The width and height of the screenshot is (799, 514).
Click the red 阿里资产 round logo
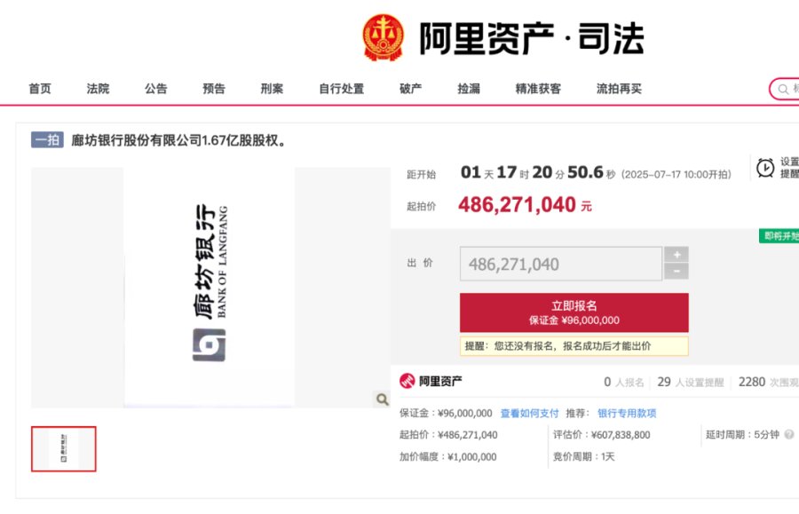tap(407, 381)
